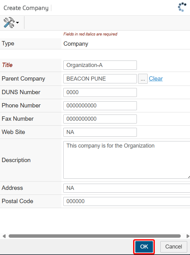Click into the Phone Number field
This screenshot has width=190, height=255.
point(100,106)
